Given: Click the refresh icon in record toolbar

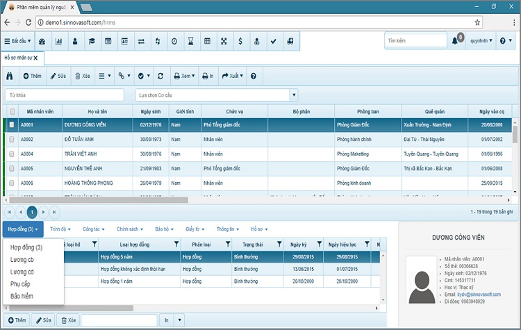Looking at the screenshot, I should tap(160, 75).
